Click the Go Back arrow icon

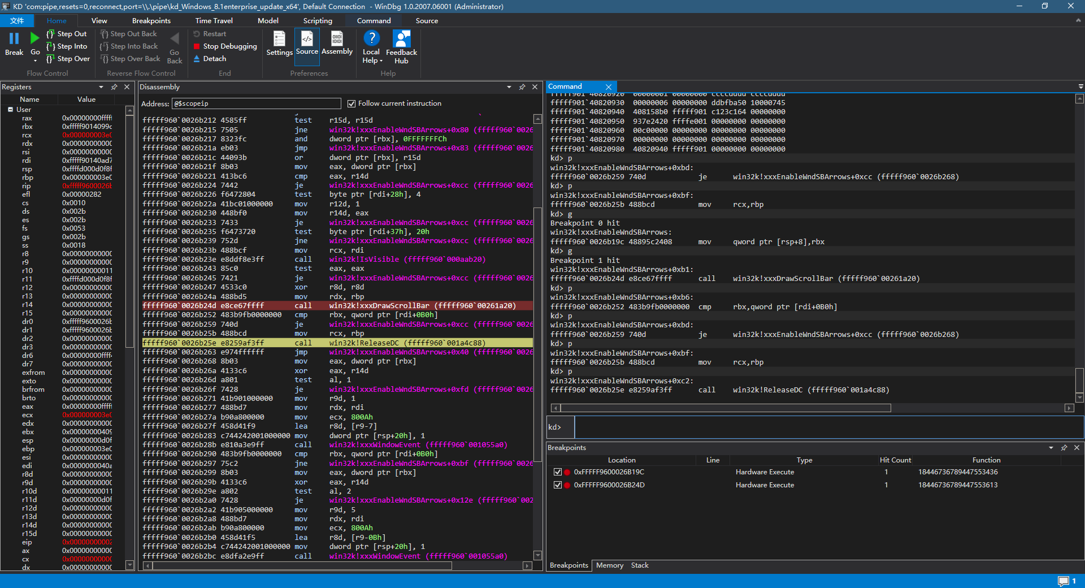175,38
